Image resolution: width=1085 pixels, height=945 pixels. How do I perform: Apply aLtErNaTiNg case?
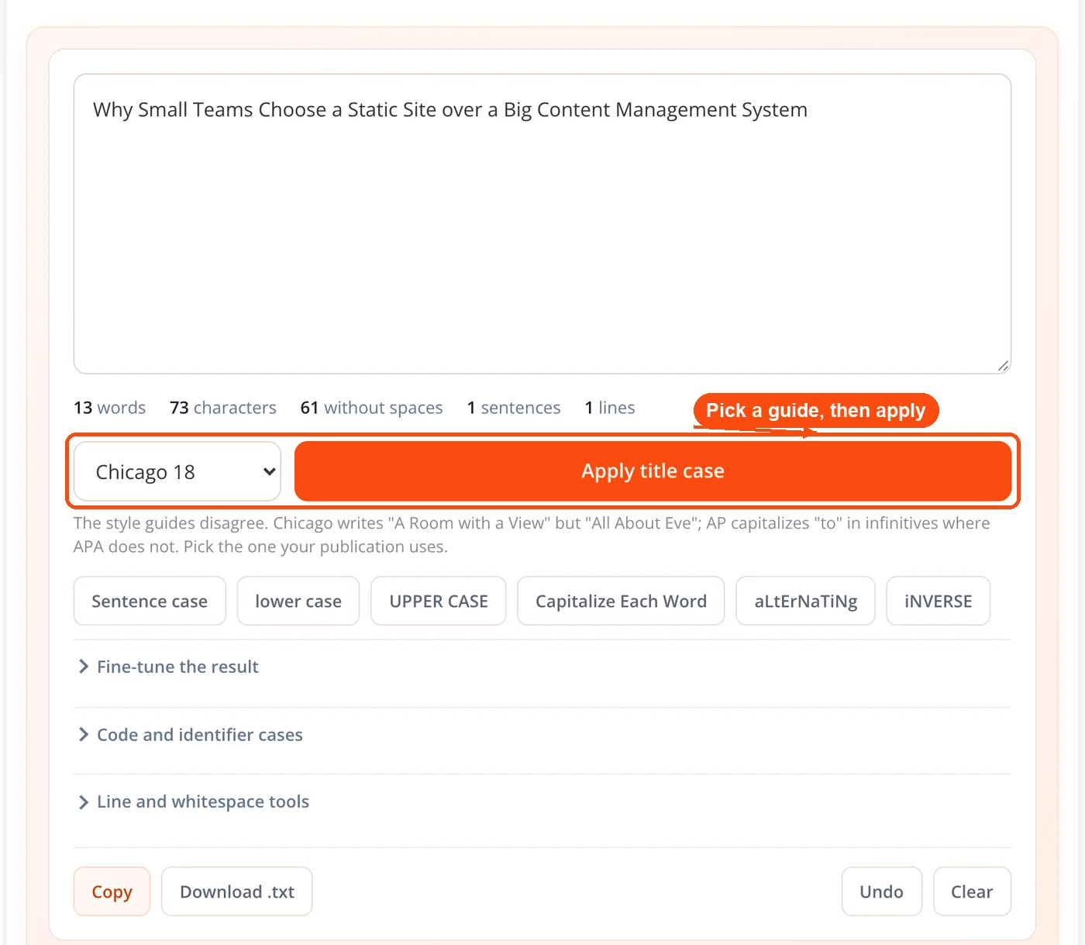805,601
